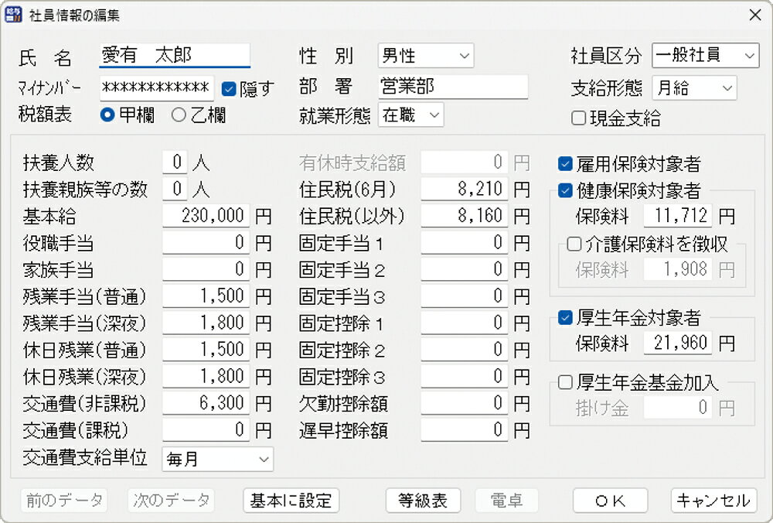Click the app icon in title bar
Viewport: 773px width, 523px height.
coord(13,15)
